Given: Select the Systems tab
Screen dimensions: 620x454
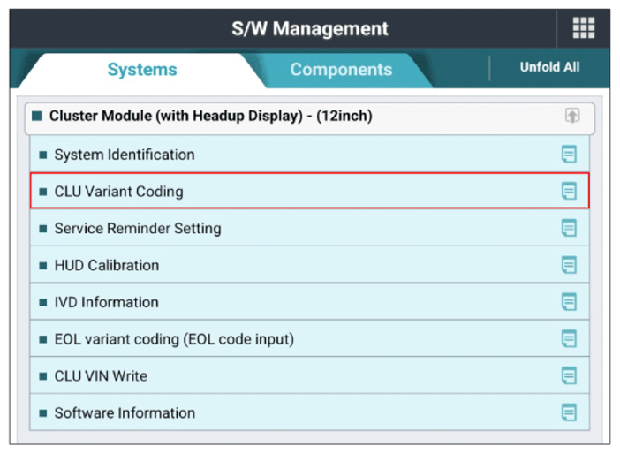Looking at the screenshot, I should [142, 70].
